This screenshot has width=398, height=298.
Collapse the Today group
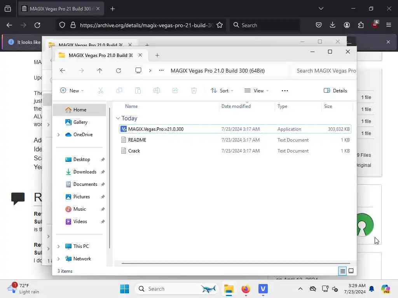(x=118, y=118)
